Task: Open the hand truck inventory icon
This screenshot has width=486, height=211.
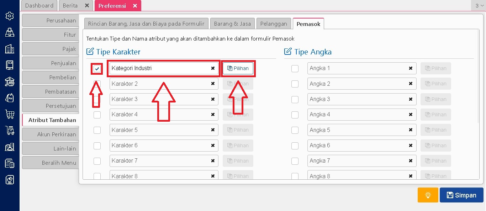Action: tap(10, 131)
